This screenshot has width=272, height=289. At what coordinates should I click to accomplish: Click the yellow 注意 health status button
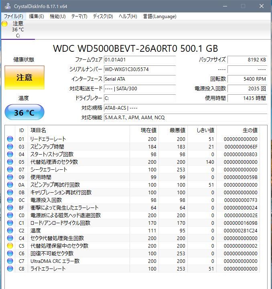coord(24,77)
